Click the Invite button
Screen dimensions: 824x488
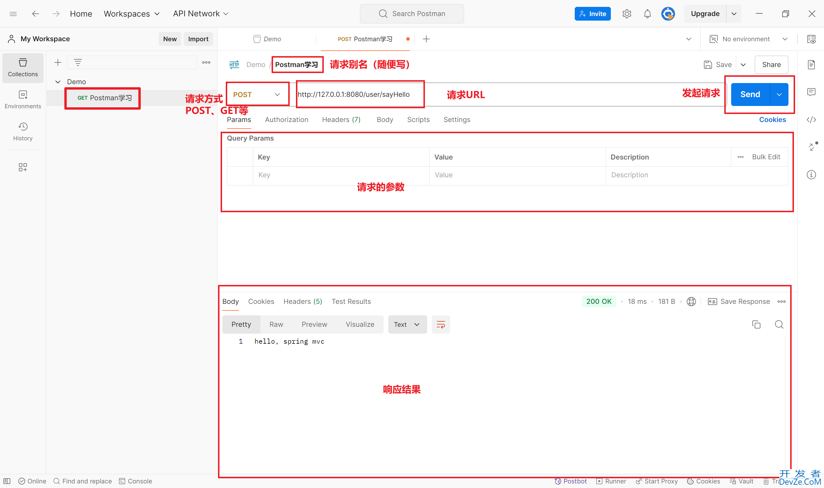(593, 14)
